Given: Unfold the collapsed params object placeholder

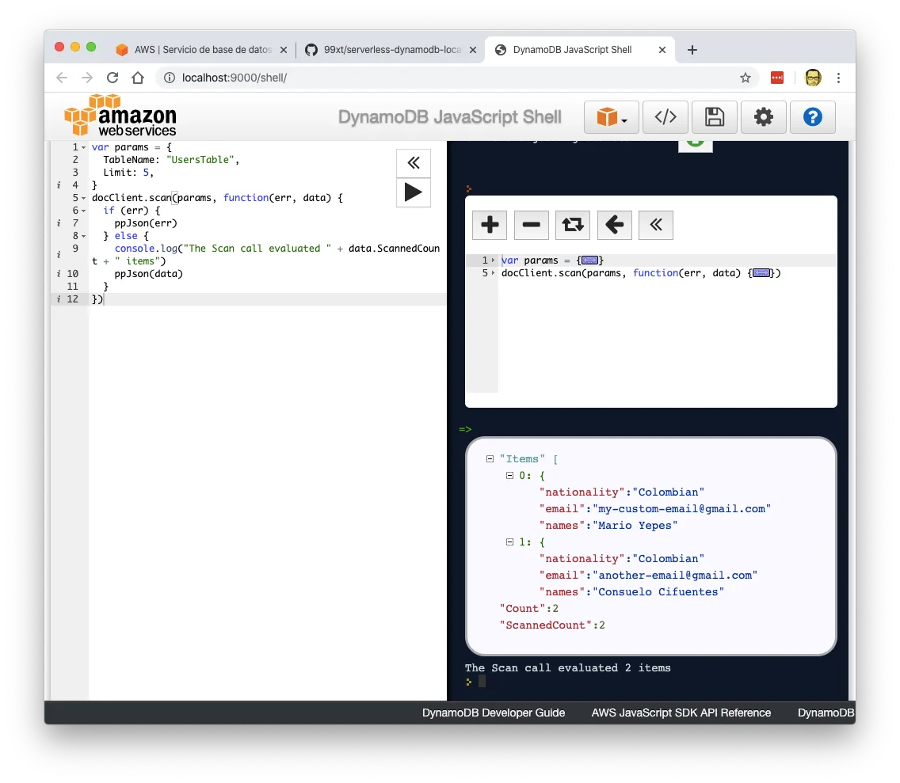Looking at the screenshot, I should (x=589, y=260).
